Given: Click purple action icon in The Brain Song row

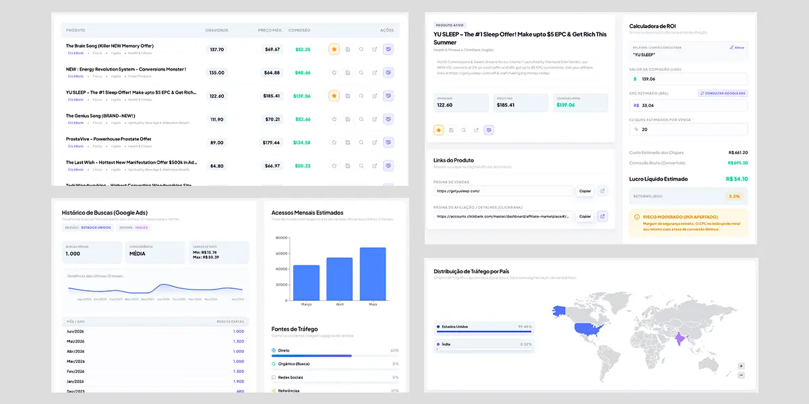Looking at the screenshot, I should 388,49.
